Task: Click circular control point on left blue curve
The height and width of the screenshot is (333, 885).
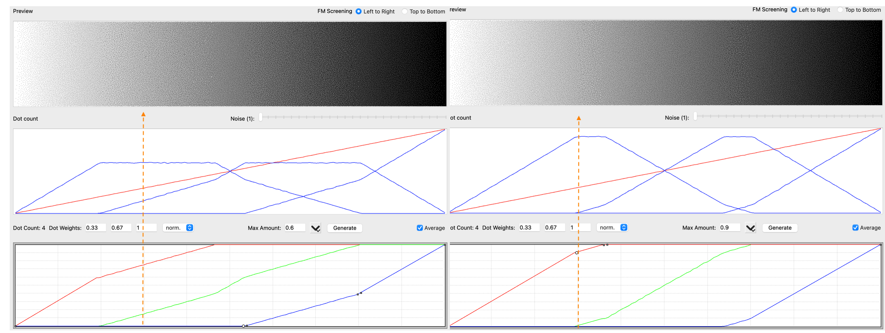Action: point(244,326)
